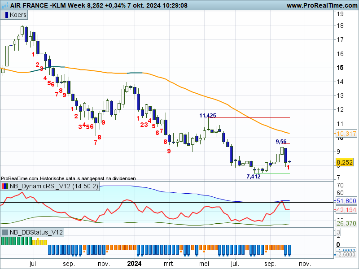Select the yellow 8,252 current price tag
Viewport: 359px width, 269px height.
tap(344, 162)
